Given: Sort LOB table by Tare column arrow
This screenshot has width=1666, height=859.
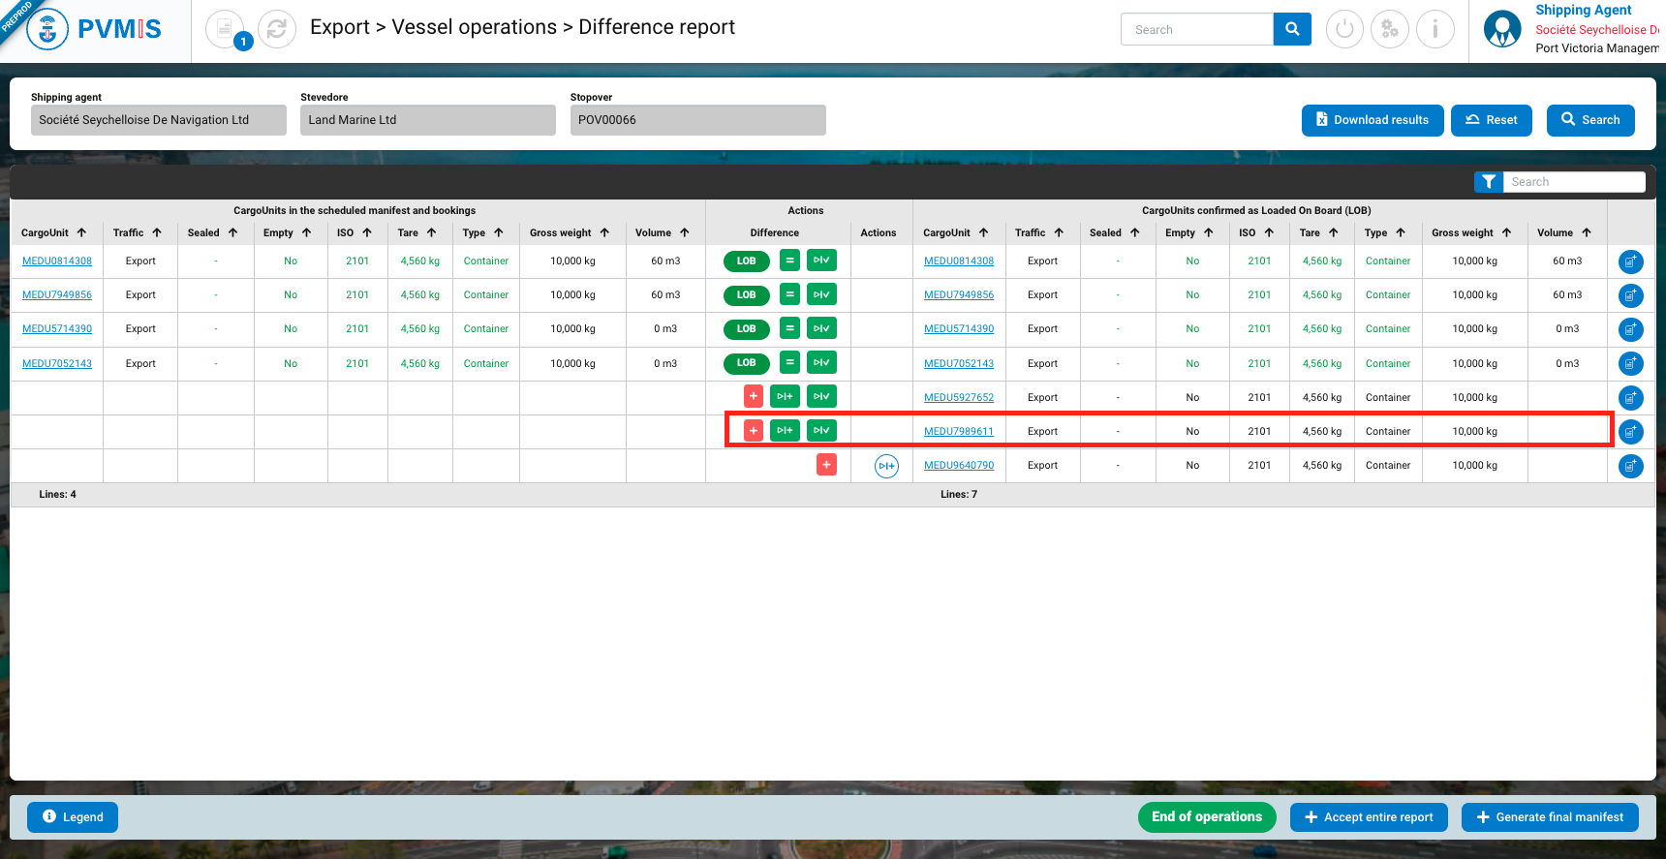Looking at the screenshot, I should [x=1334, y=232].
